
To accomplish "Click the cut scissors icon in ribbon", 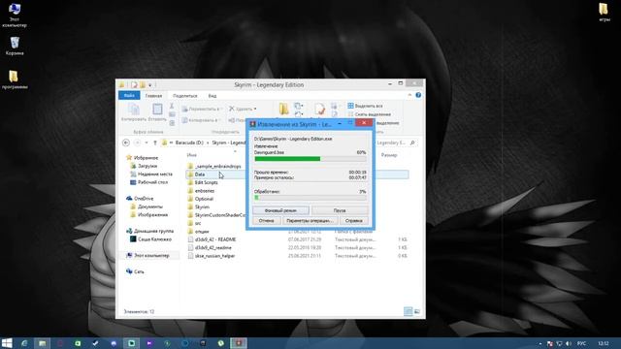I will click(172, 106).
